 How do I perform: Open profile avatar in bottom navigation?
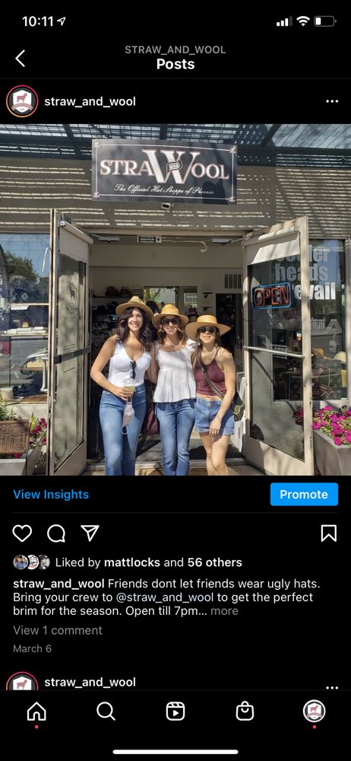pyautogui.click(x=315, y=712)
